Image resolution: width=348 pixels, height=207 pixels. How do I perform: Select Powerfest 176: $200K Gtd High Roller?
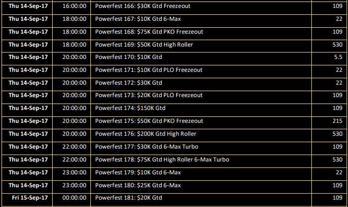(145, 134)
